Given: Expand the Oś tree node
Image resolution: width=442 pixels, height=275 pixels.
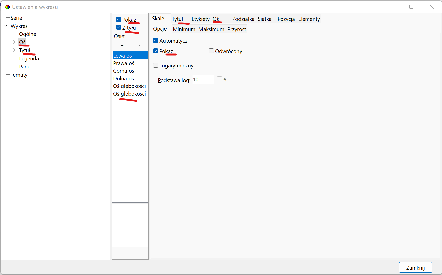Looking at the screenshot, I should point(14,42).
